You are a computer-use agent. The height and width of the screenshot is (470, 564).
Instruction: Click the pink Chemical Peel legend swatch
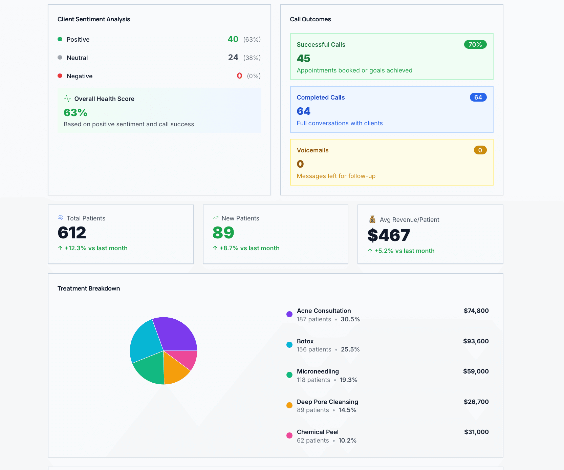click(289, 435)
